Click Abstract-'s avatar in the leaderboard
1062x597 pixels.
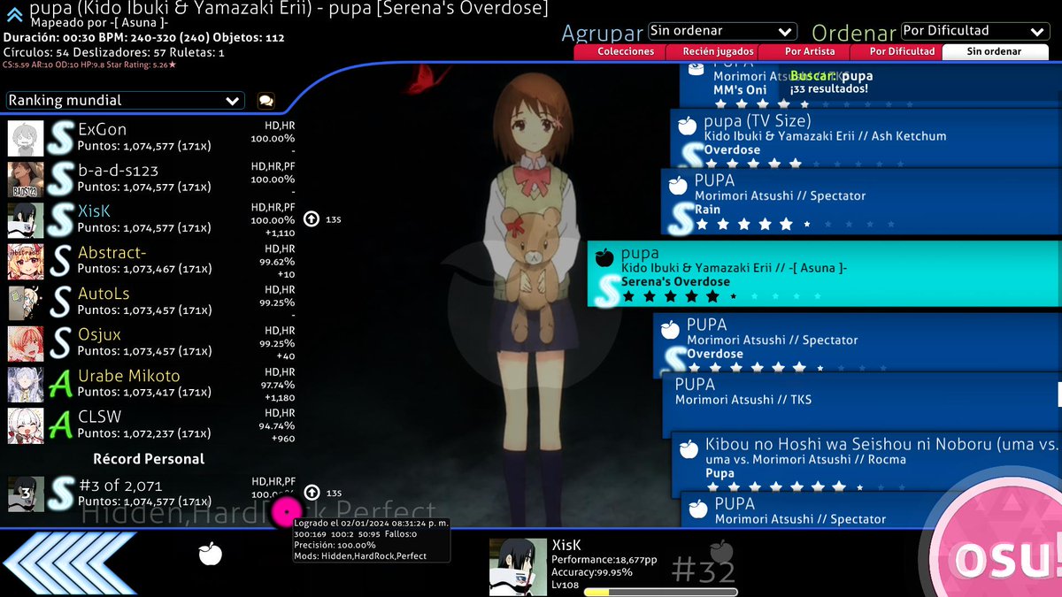26,262
